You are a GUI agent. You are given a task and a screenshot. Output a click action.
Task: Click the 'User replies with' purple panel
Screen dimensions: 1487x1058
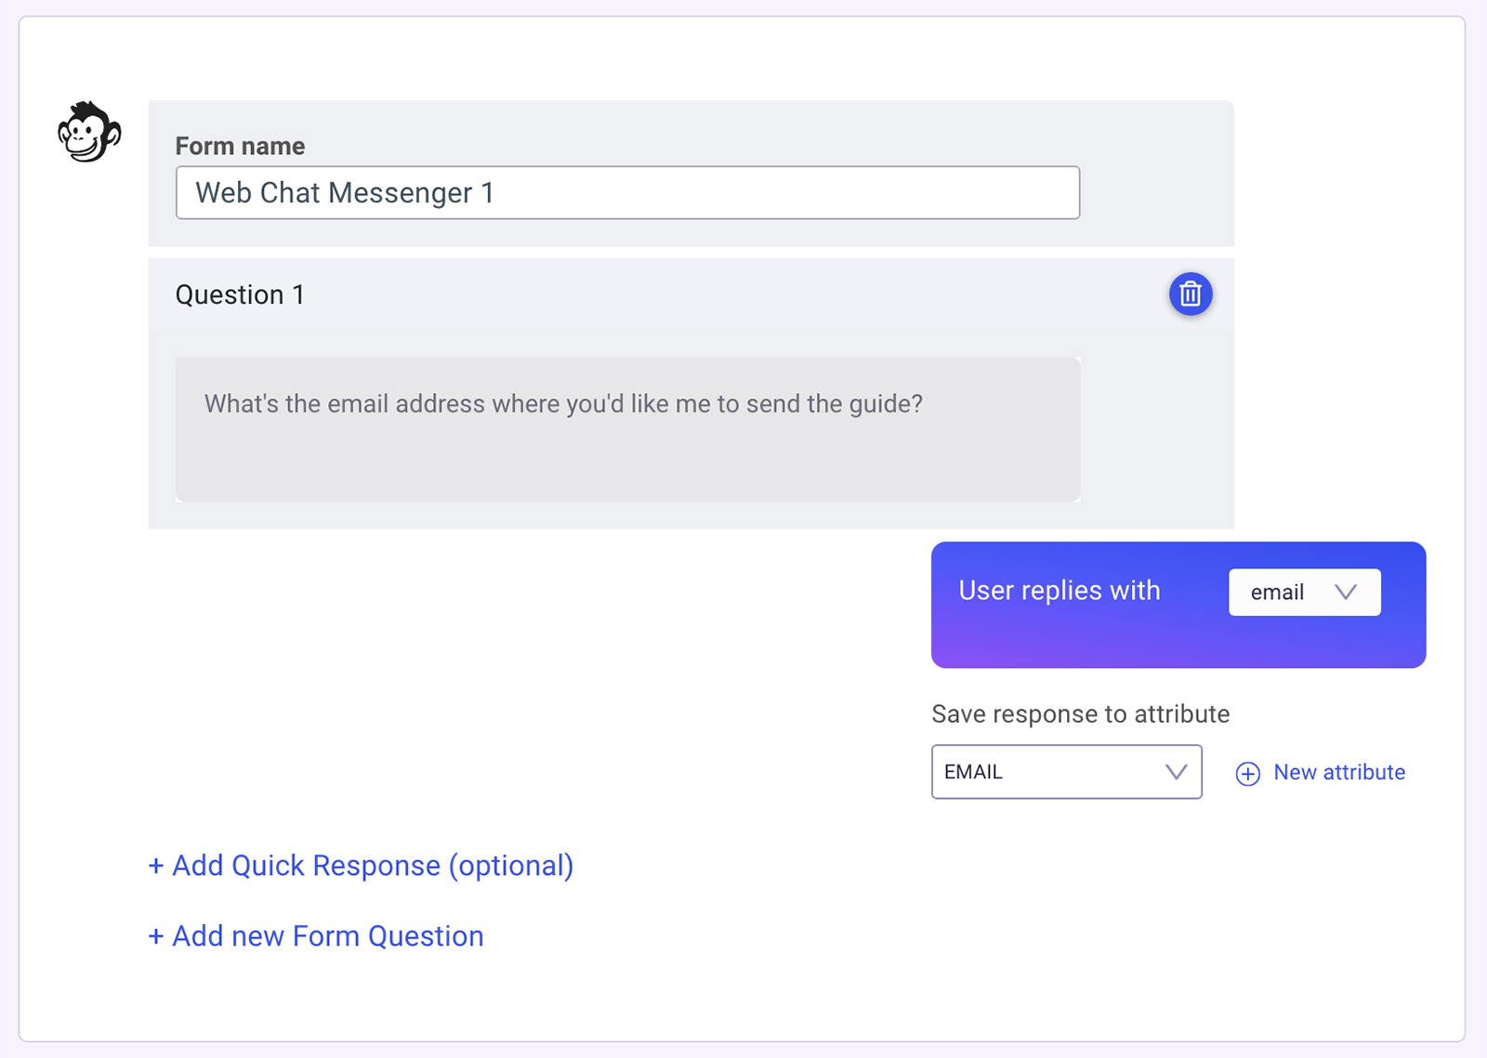point(1178,605)
